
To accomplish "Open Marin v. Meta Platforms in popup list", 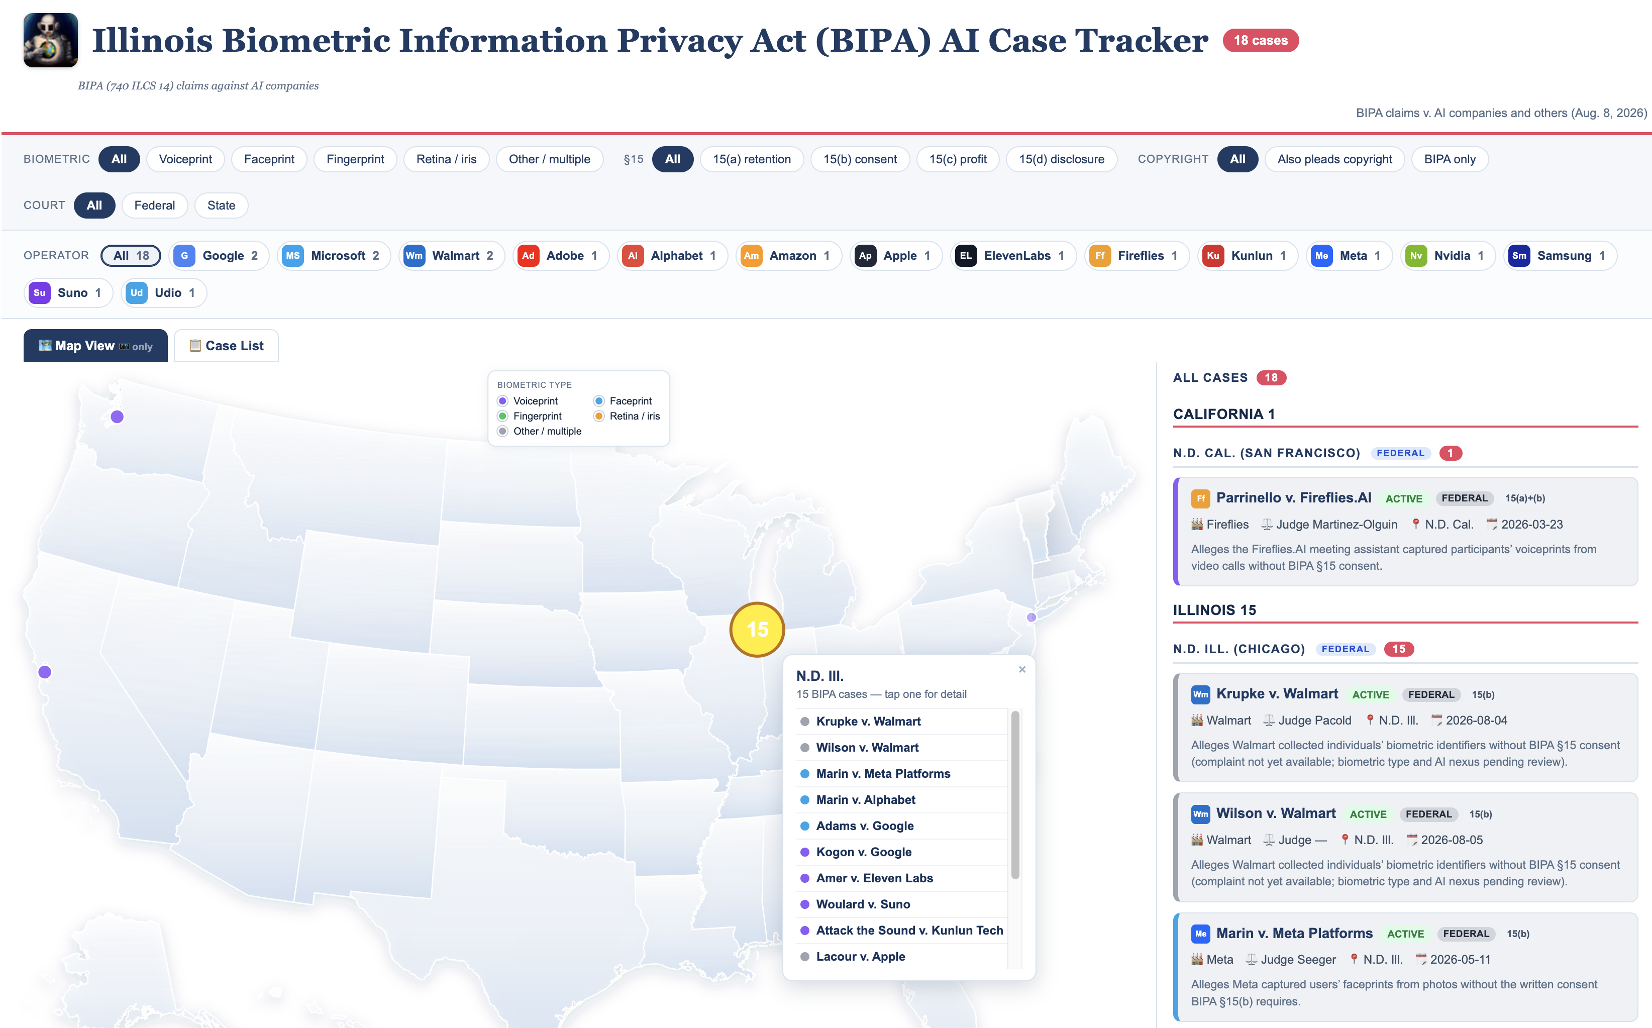I will point(901,774).
